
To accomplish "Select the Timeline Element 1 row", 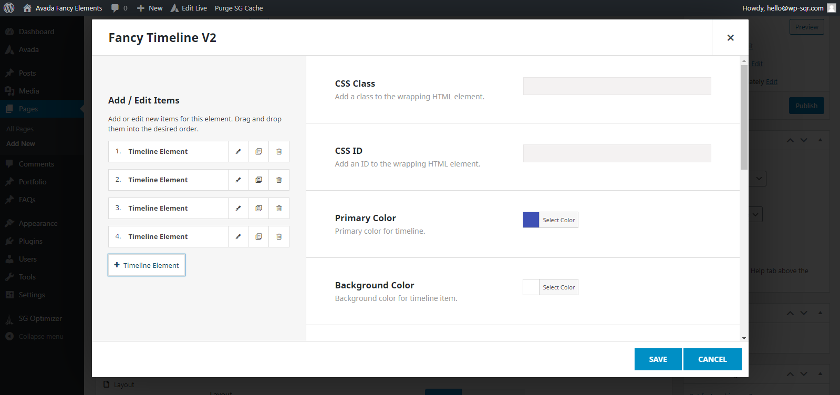I will [168, 151].
